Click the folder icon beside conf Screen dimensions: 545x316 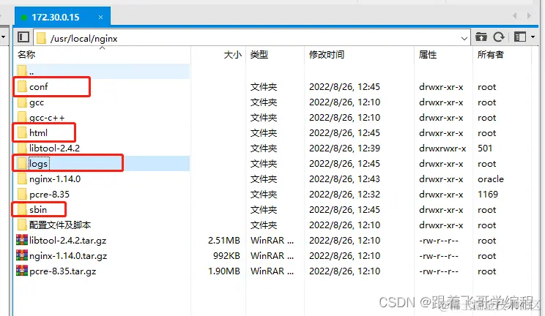click(x=22, y=86)
